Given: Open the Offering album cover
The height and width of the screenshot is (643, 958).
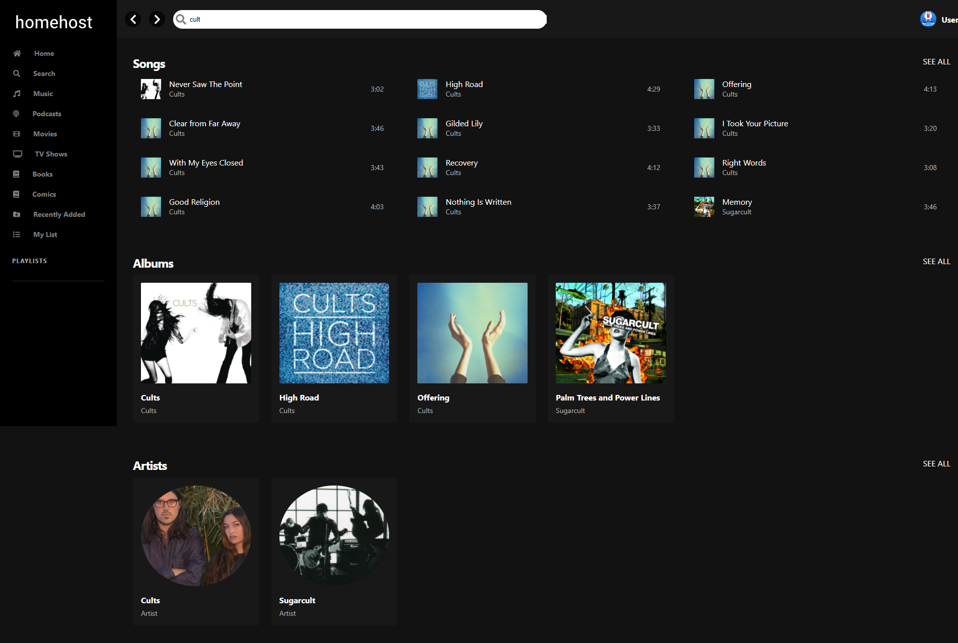Looking at the screenshot, I should point(472,333).
